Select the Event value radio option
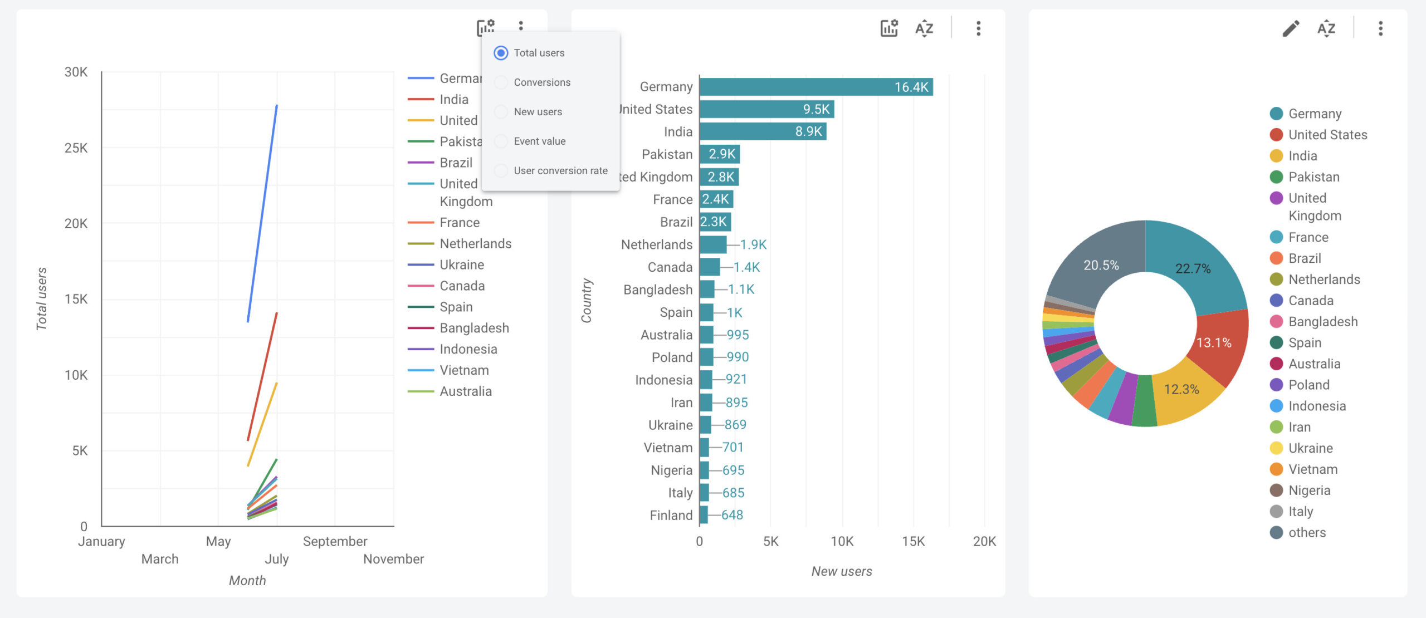Screen dimensions: 1426x618 (501, 141)
